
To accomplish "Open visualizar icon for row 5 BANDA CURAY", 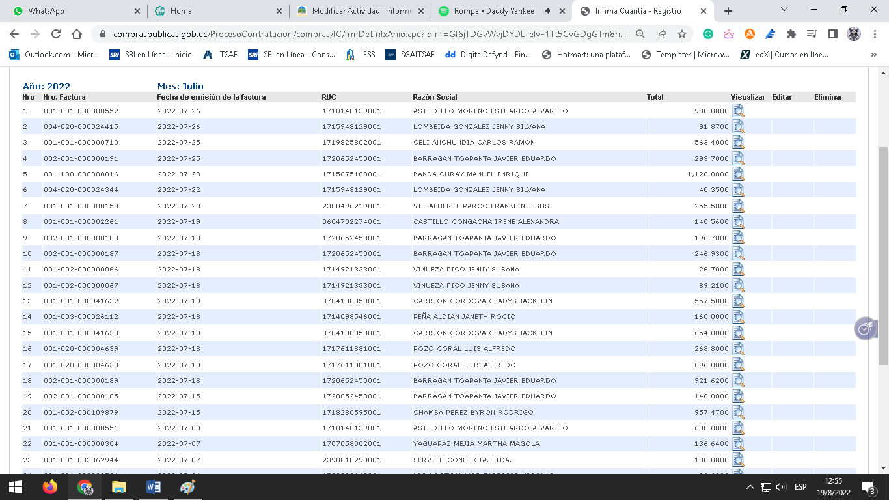I will [738, 174].
